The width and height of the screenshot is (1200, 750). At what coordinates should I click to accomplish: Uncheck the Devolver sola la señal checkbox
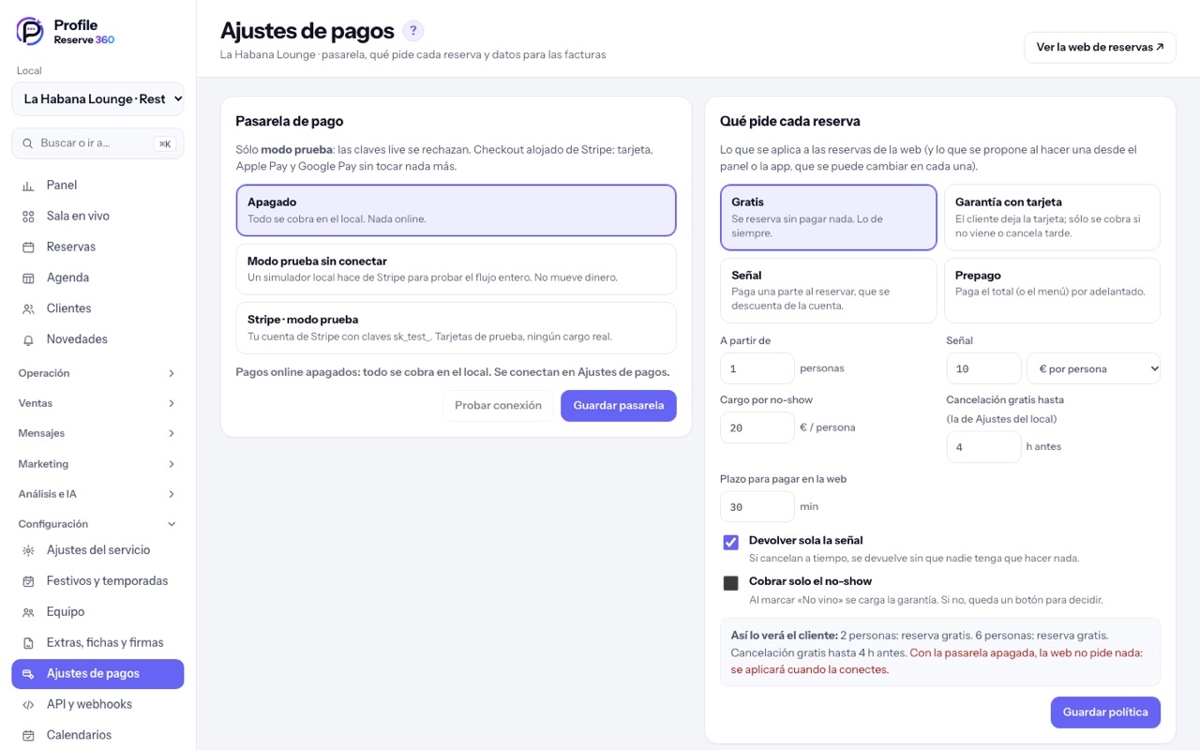pos(731,543)
